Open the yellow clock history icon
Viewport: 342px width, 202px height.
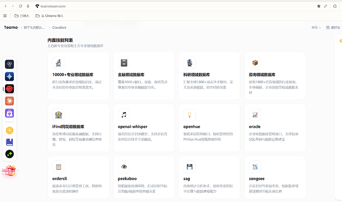click(9, 130)
